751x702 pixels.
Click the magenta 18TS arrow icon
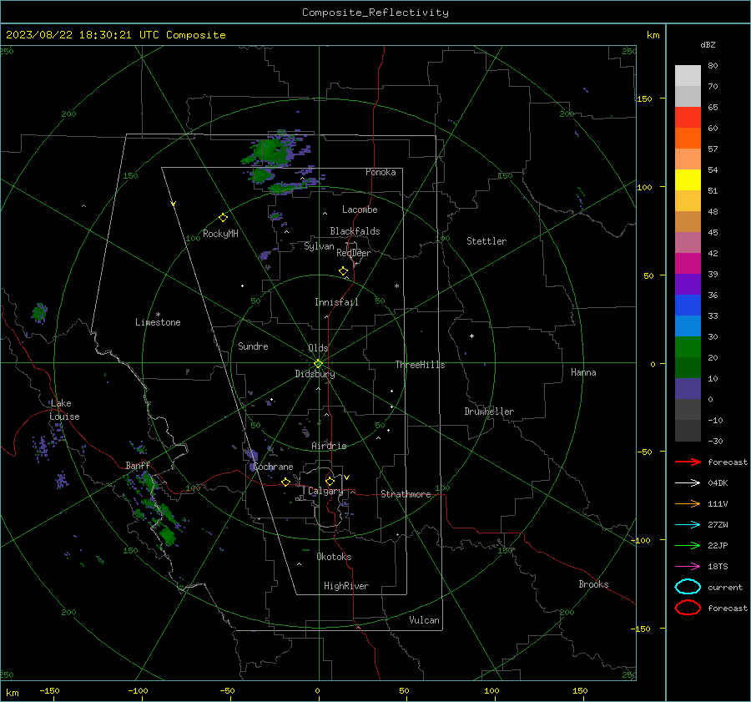[688, 567]
